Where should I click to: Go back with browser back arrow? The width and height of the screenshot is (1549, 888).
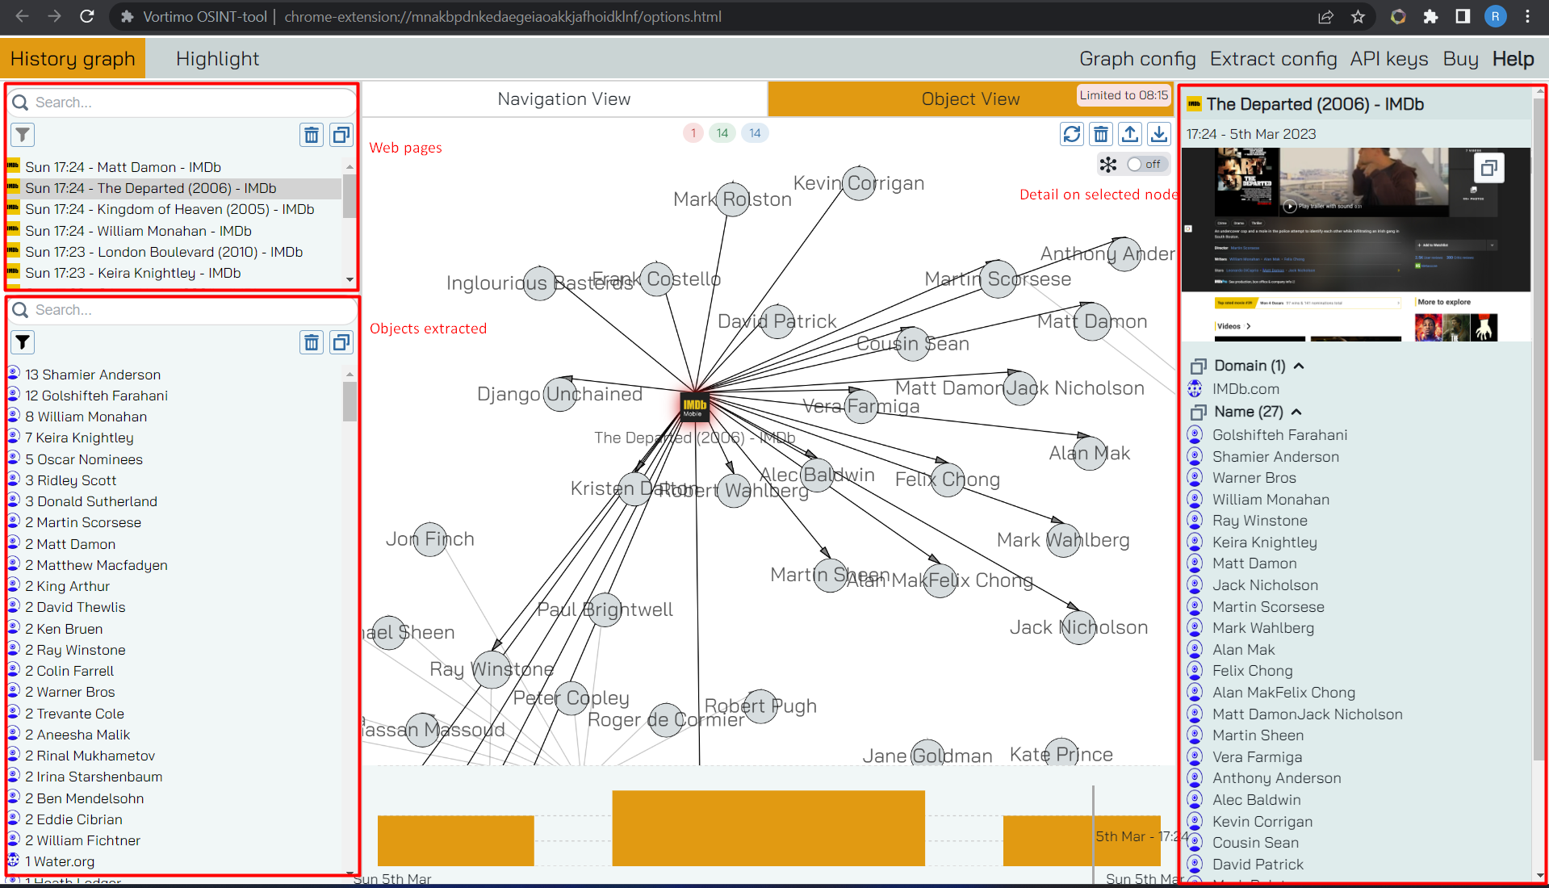pyautogui.click(x=22, y=16)
